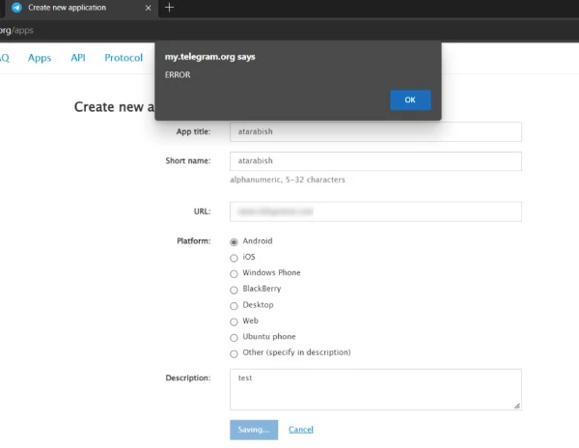Open the Apps navigation link
The width and height of the screenshot is (579, 448).
40,58
